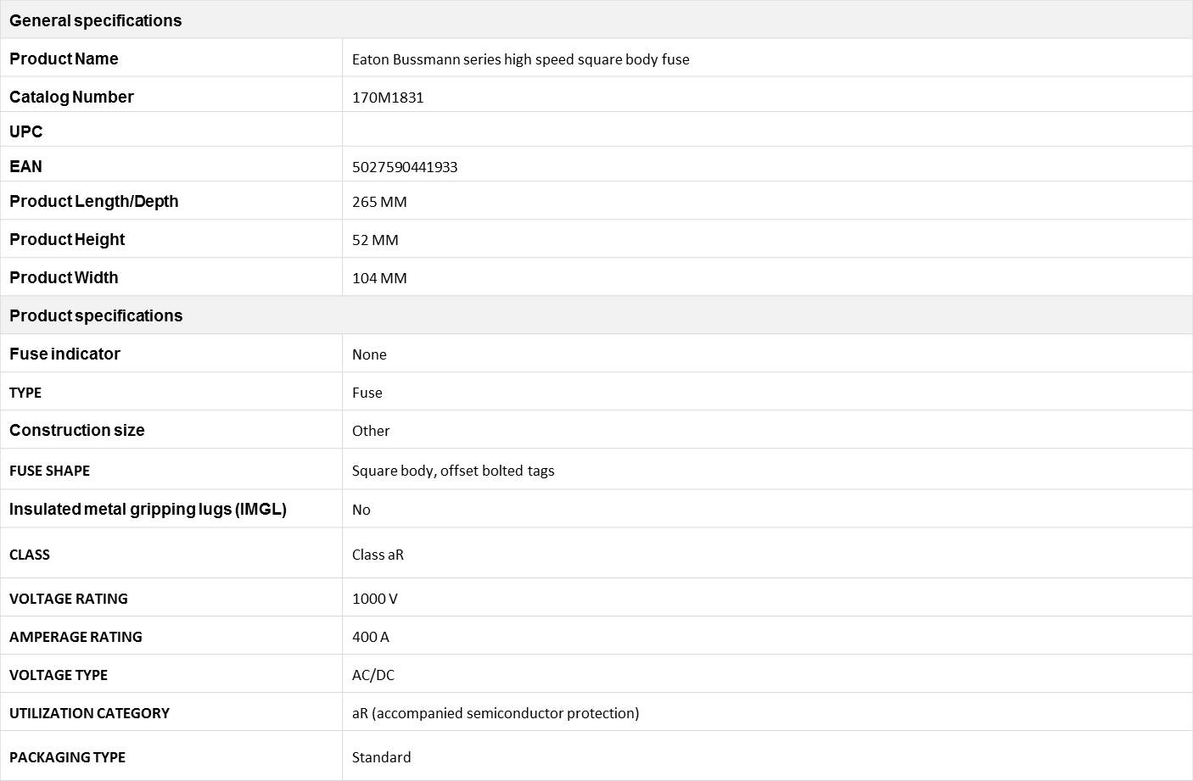Click the 'EAN' row label
Viewport: 1193px width, 781px height.
pyautogui.click(x=25, y=166)
